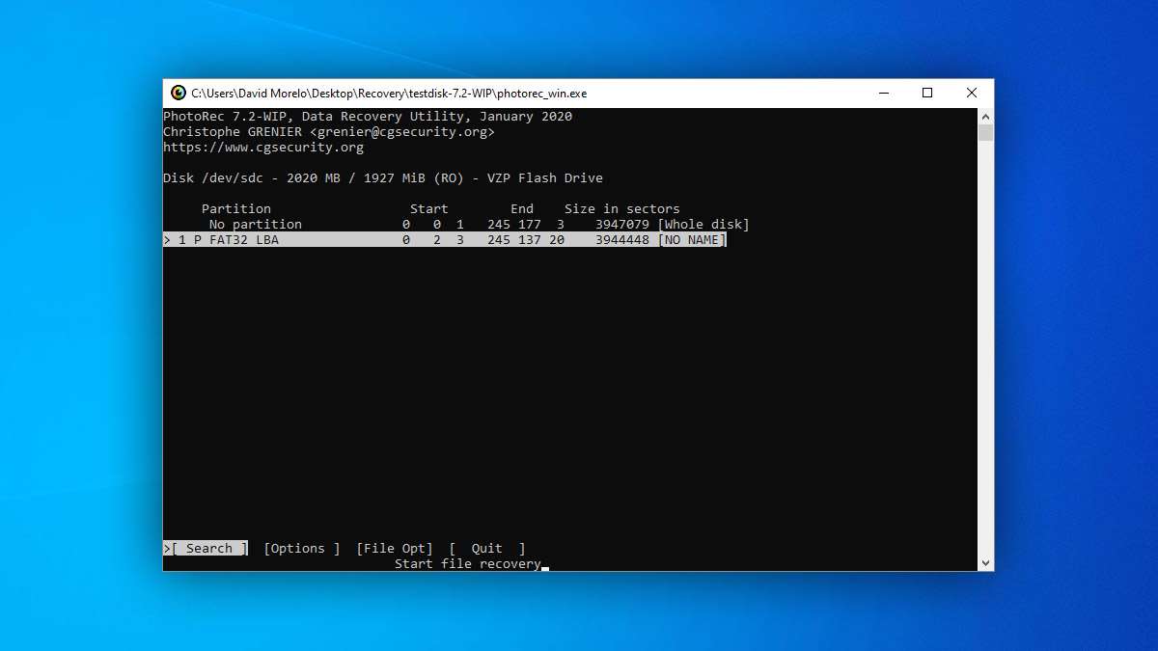Click the PhotoRec app icon in title bar
This screenshot has width=1158, height=651.
[179, 94]
